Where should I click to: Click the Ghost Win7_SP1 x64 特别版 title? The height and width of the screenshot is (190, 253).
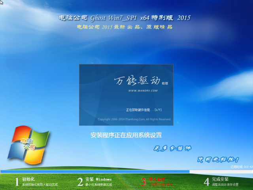(125, 18)
